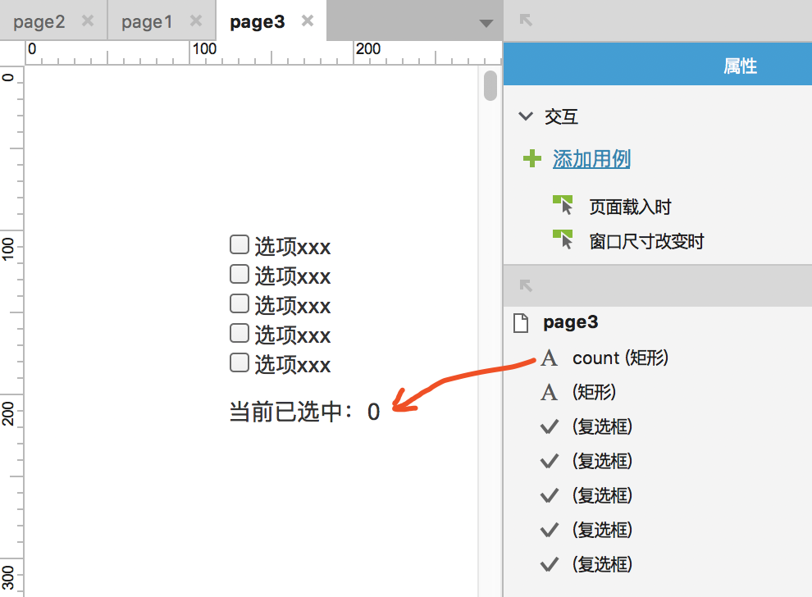Close the page3 tab
The image size is (812, 597).
[308, 21]
